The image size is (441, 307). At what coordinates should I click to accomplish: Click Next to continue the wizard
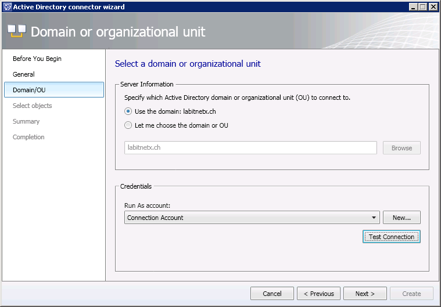click(365, 294)
